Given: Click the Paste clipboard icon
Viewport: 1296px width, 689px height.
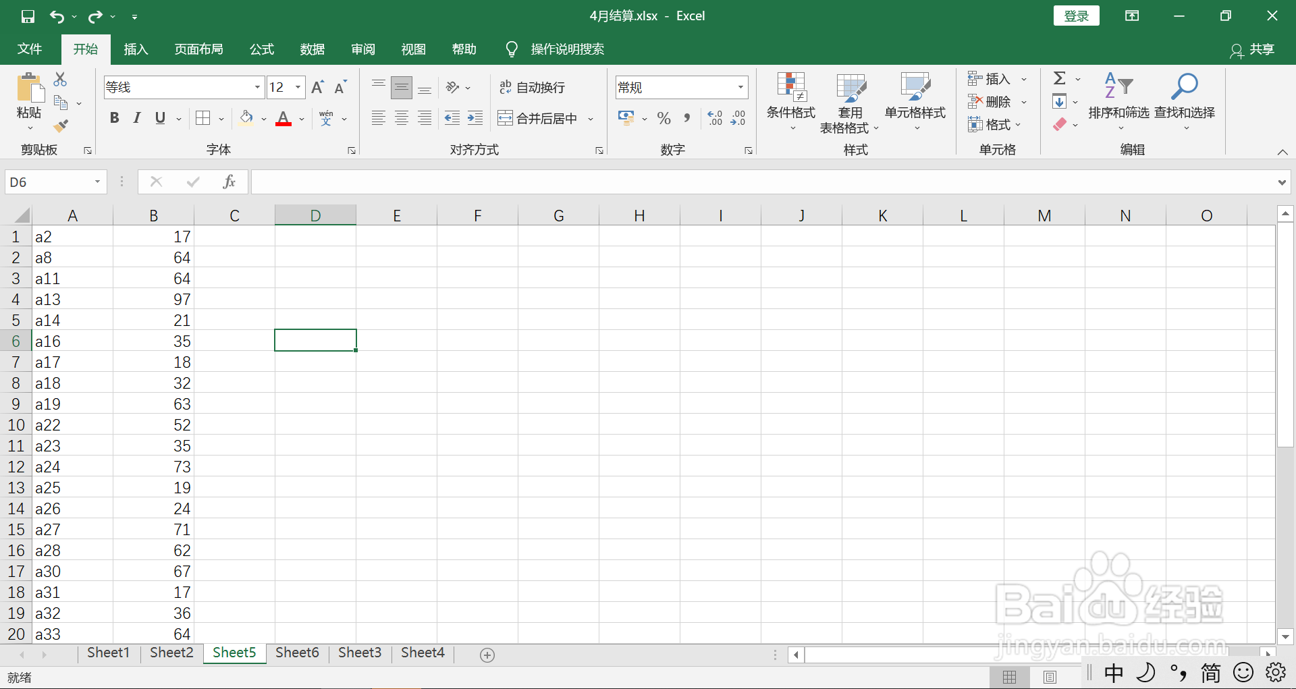Looking at the screenshot, I should pos(29,88).
